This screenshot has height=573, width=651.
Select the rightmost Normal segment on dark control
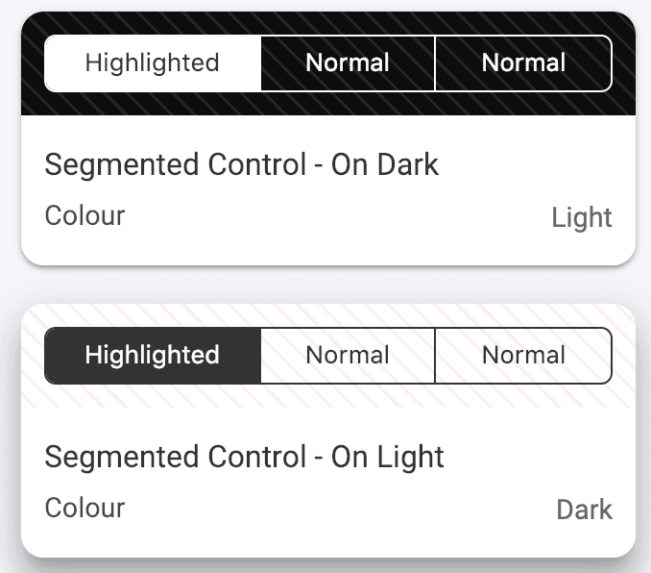pos(523,63)
